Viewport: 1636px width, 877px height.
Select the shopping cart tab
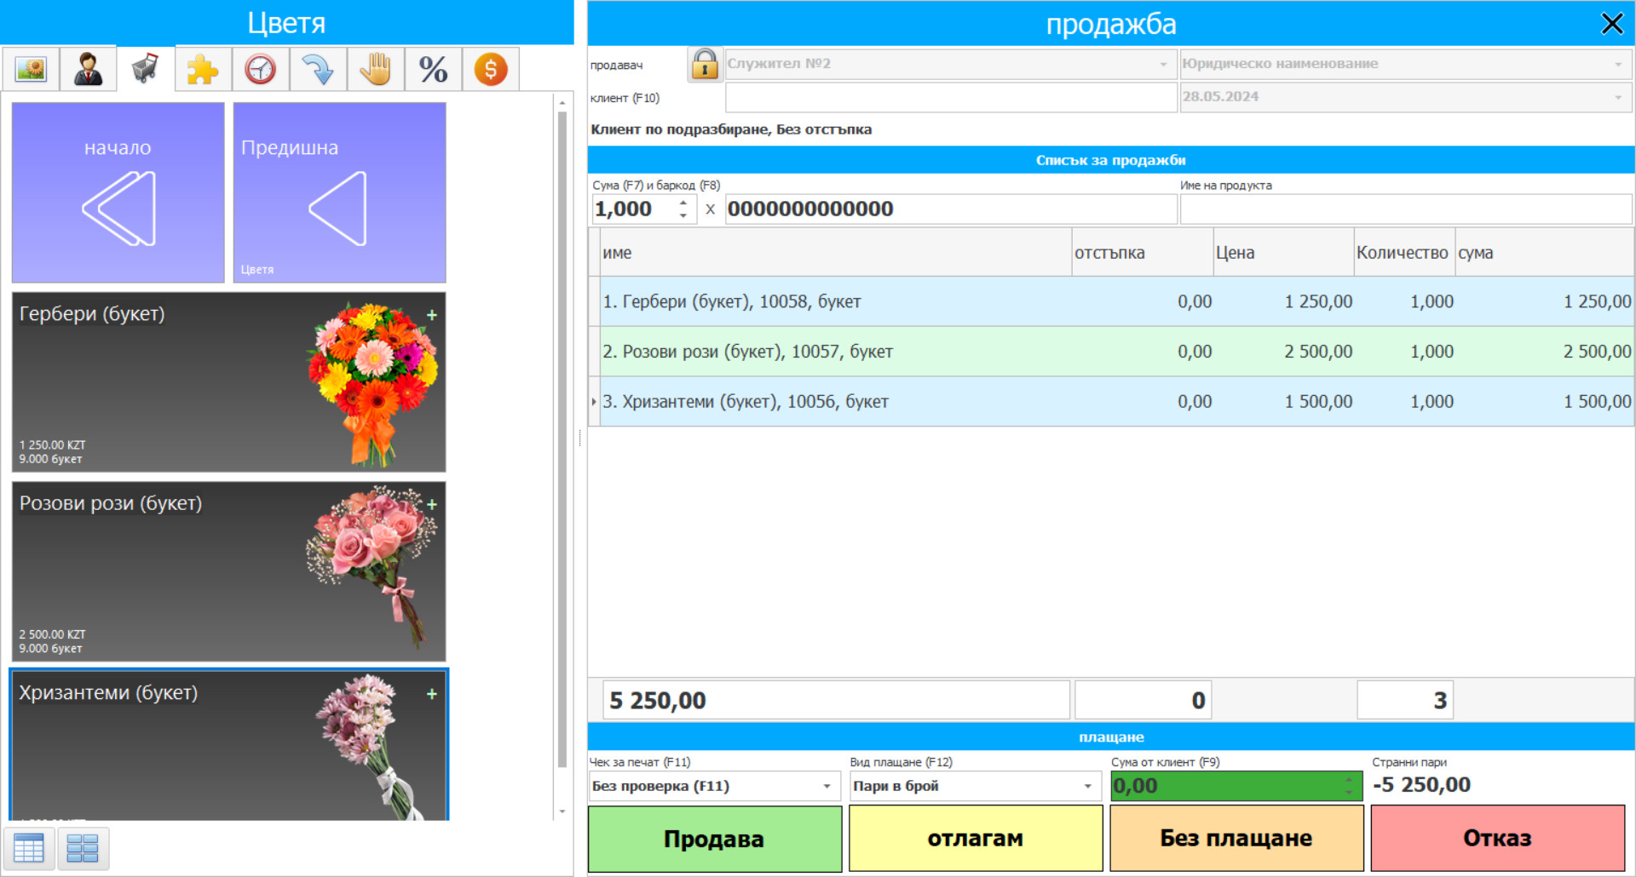pos(146,69)
